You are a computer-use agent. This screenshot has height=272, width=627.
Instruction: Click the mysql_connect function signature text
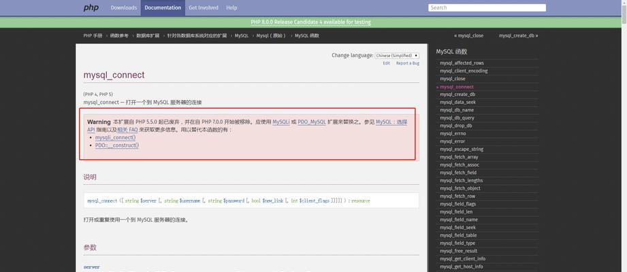tap(229, 201)
